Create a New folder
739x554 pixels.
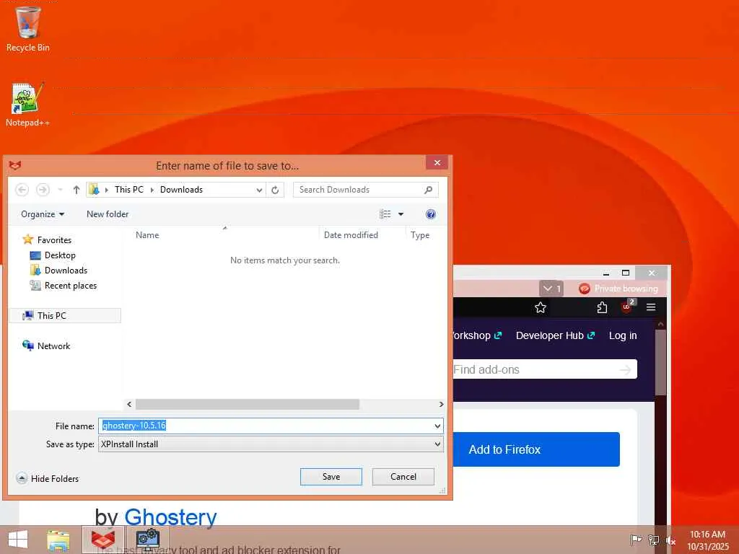click(108, 214)
